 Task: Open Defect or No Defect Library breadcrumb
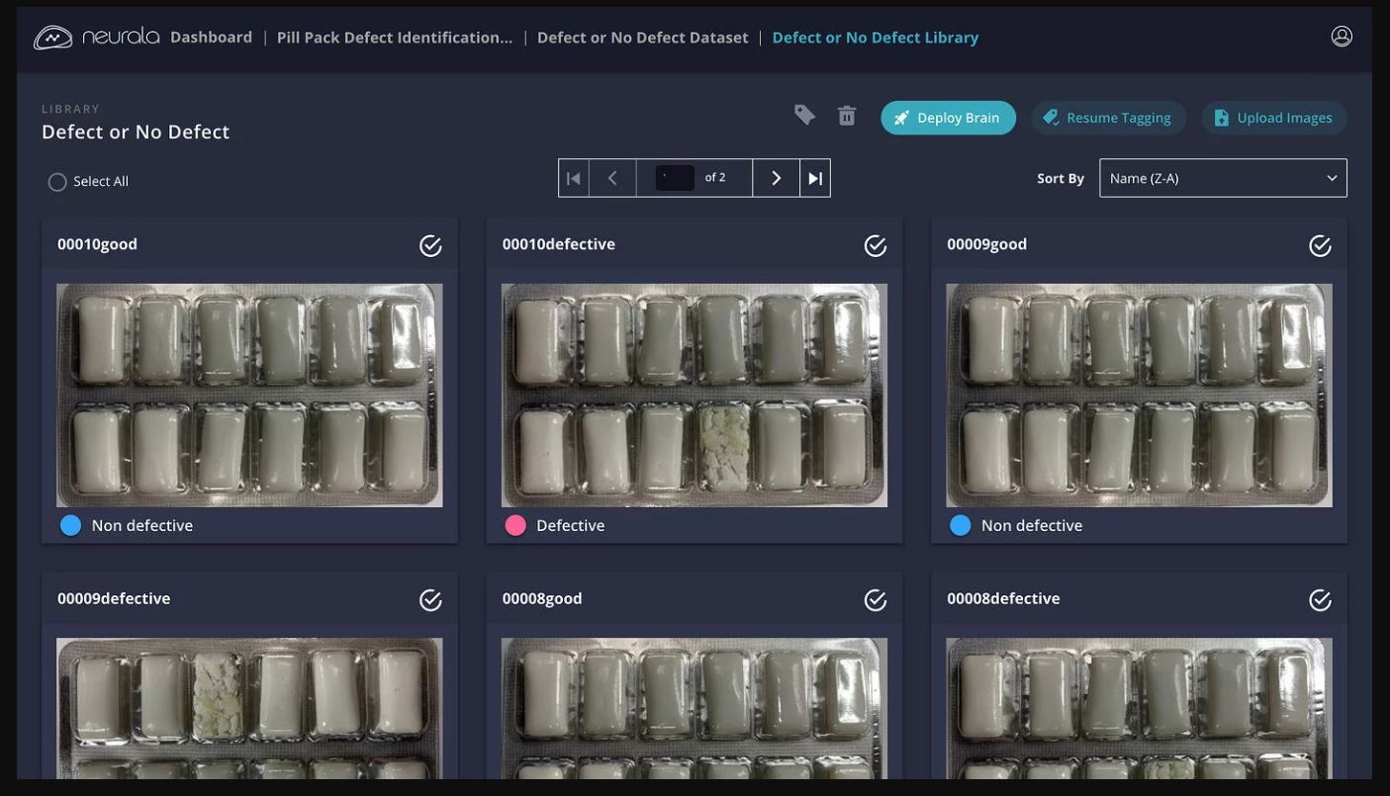(876, 38)
